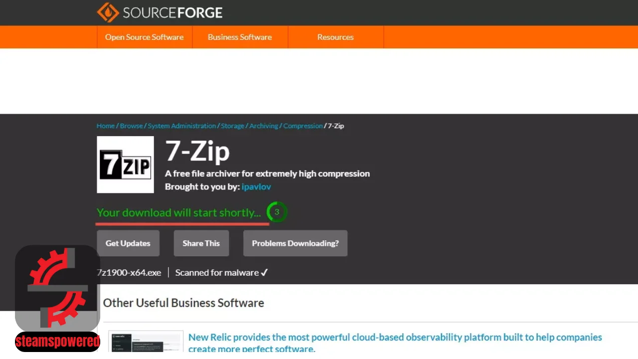Click the Get Updates button
The width and height of the screenshot is (638, 359).
[x=128, y=243]
